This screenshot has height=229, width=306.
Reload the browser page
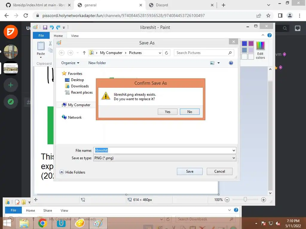[26, 16]
